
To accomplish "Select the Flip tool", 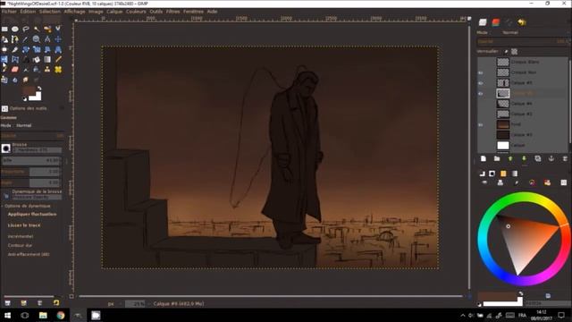I will pos(4,59).
